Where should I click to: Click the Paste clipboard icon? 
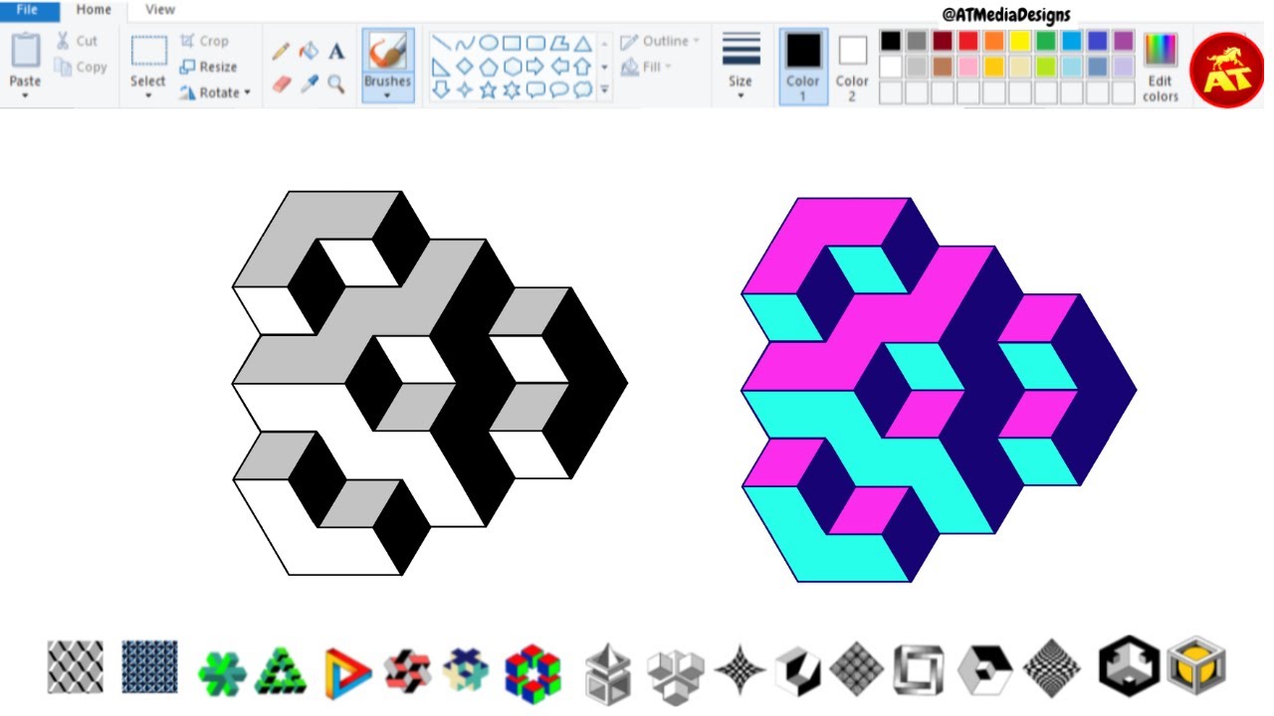tap(25, 52)
